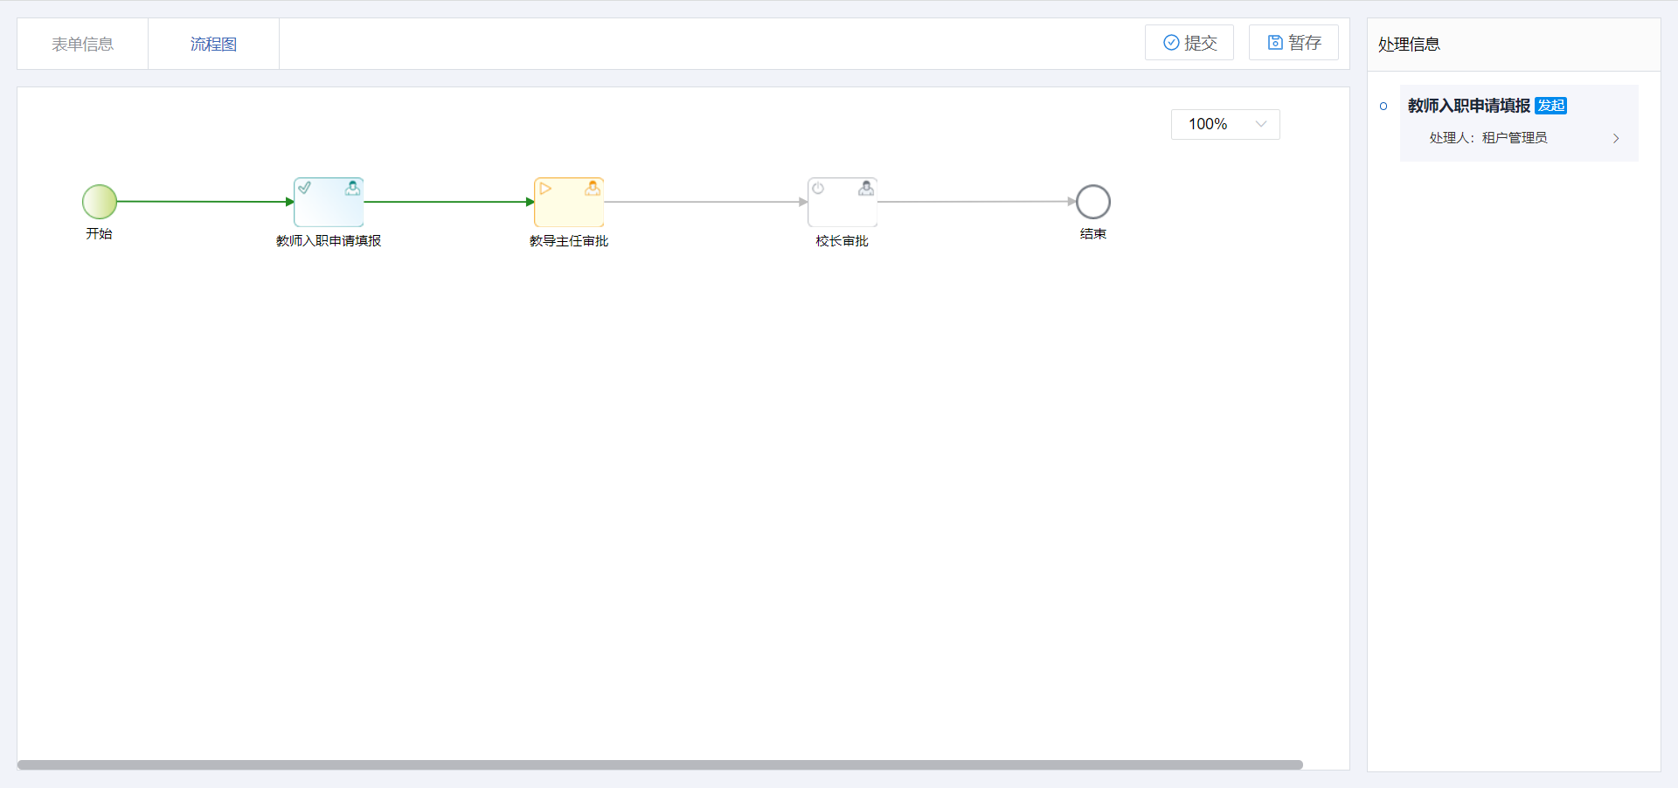Select the 流程图 tab
Screen dimensions: 1678x788
click(x=213, y=44)
